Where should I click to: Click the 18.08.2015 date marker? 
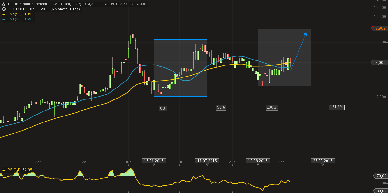tap(258, 161)
